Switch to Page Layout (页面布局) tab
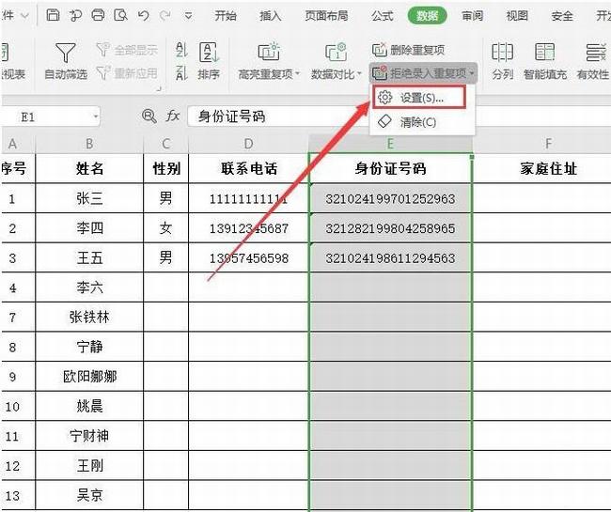This screenshot has height=512, width=611. pyautogui.click(x=326, y=16)
